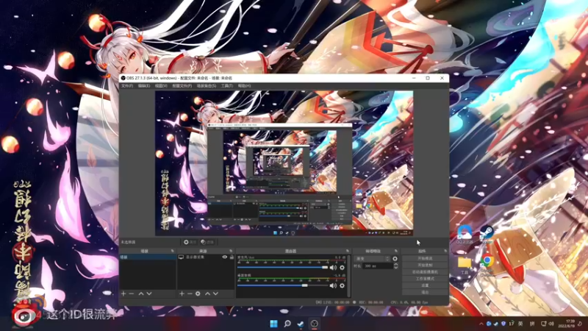The height and width of the screenshot is (331, 588).
Task: Open Steam from the desktop shortcut
Action: pyautogui.click(x=487, y=234)
